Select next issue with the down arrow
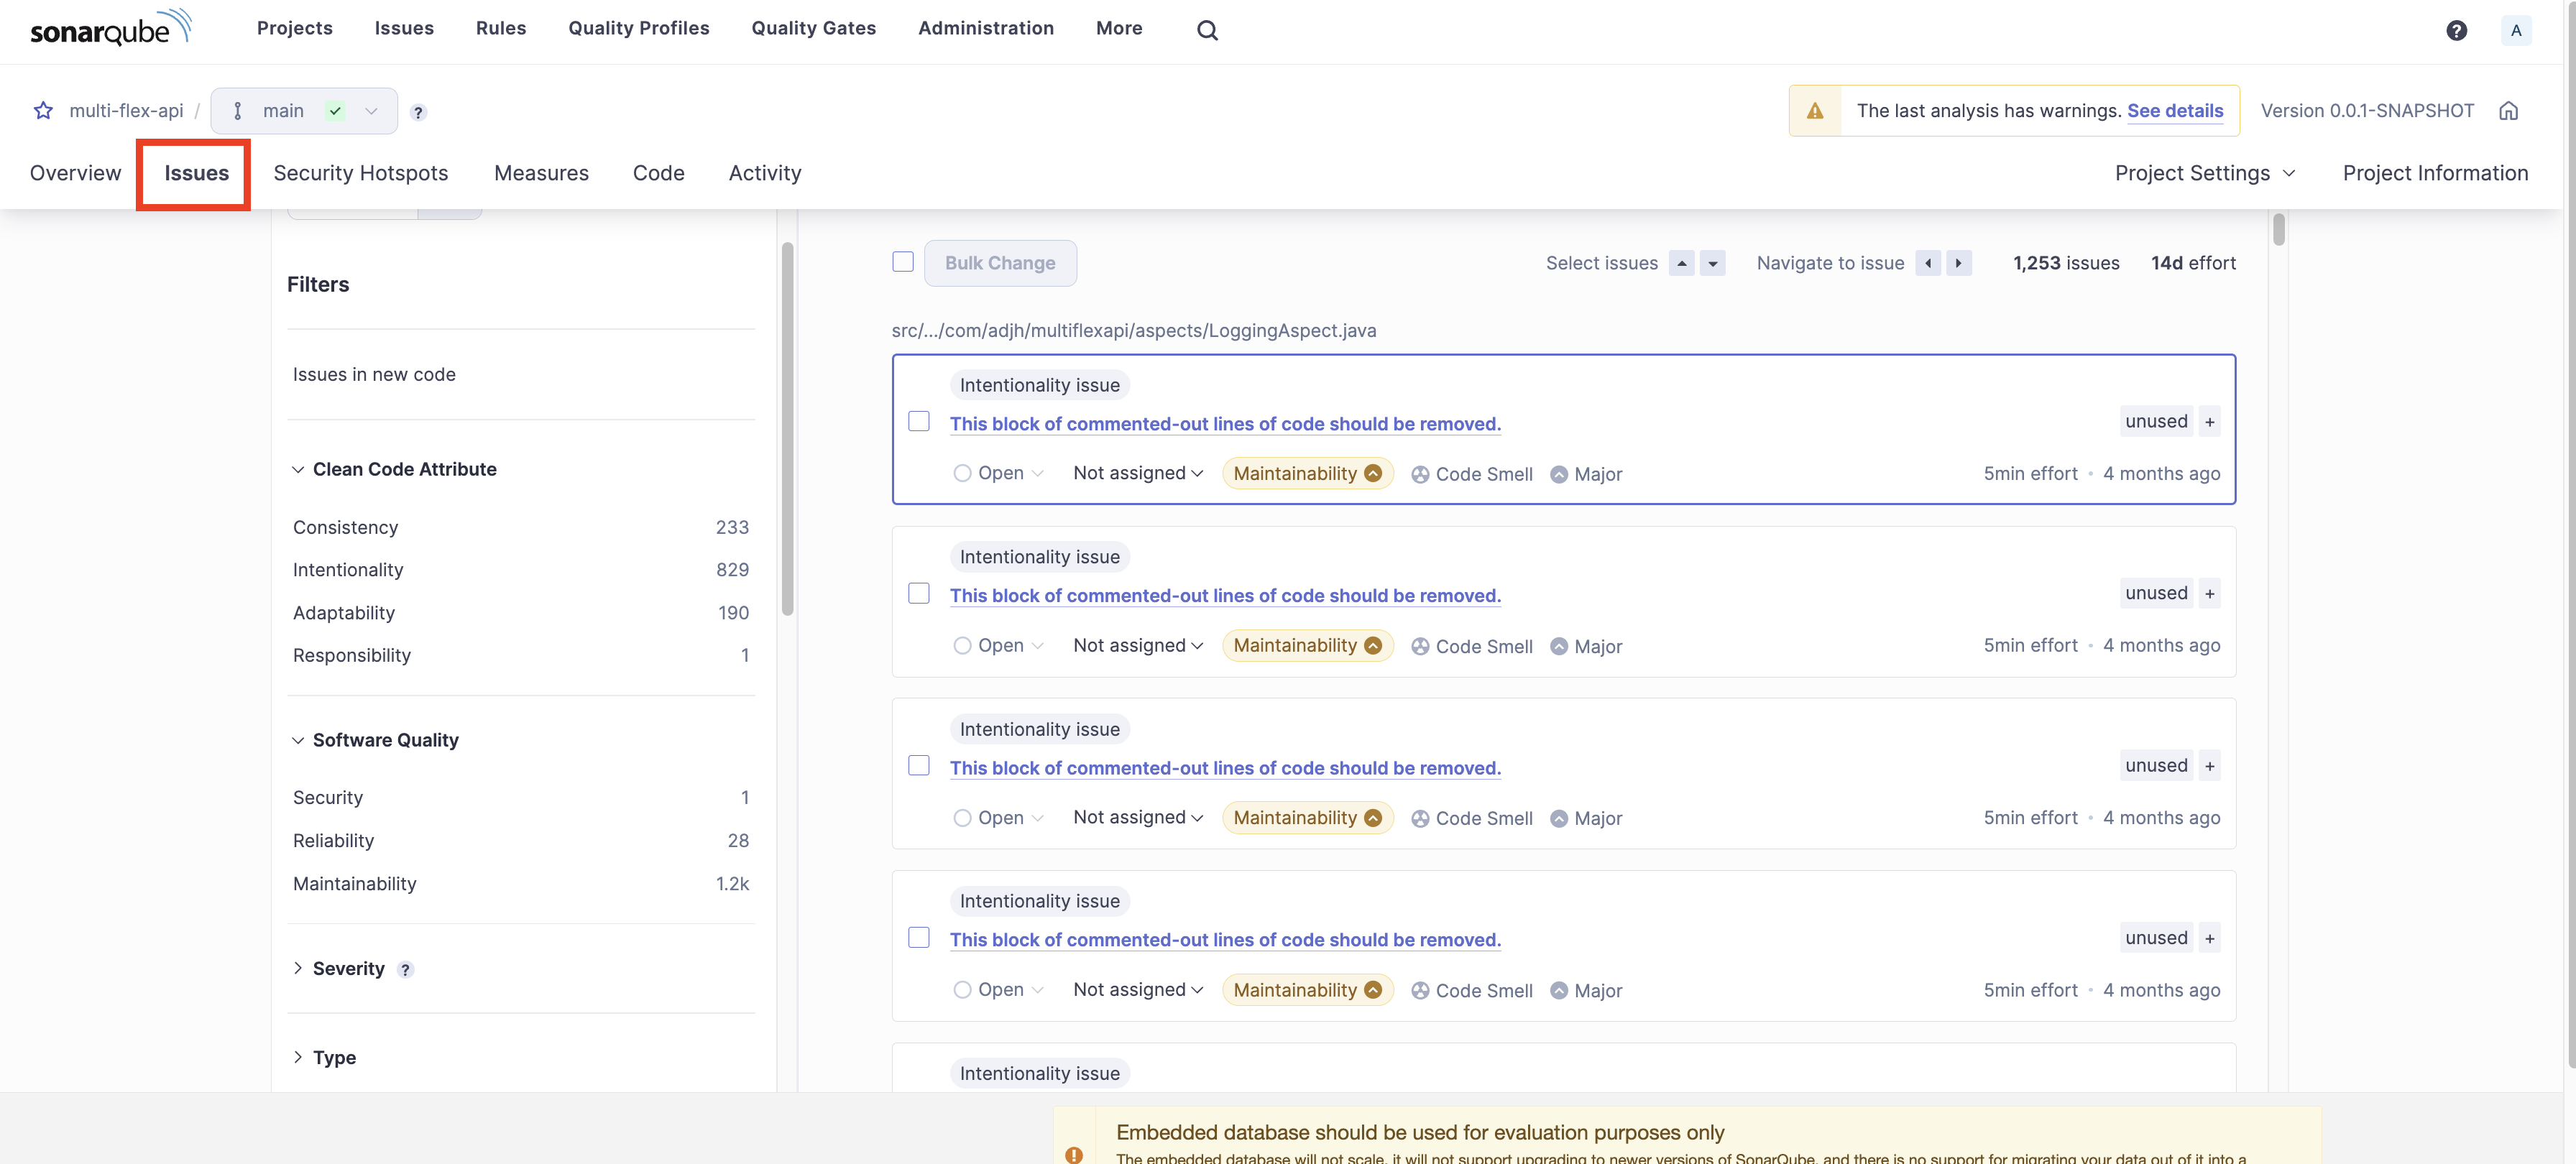Image resolution: width=2576 pixels, height=1164 pixels. (x=1712, y=263)
